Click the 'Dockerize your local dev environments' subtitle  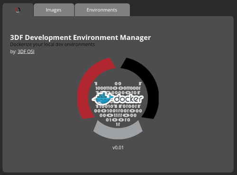[x=52, y=45]
